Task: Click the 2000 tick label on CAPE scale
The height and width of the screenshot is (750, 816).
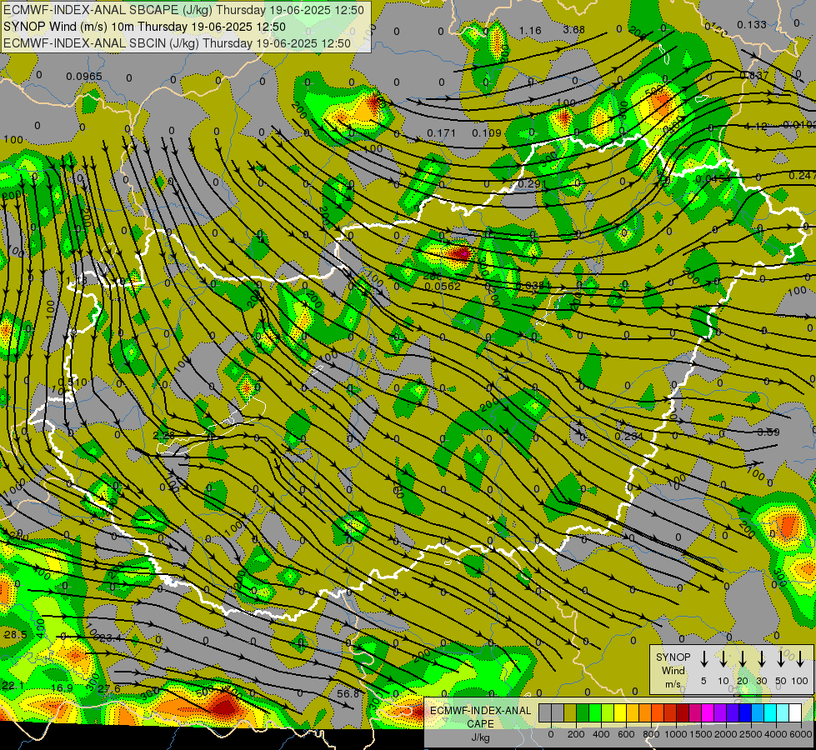Action: pyautogui.click(x=726, y=735)
